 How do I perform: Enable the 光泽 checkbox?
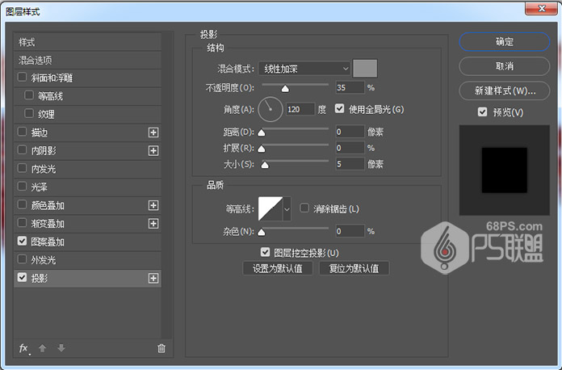pyautogui.click(x=23, y=187)
